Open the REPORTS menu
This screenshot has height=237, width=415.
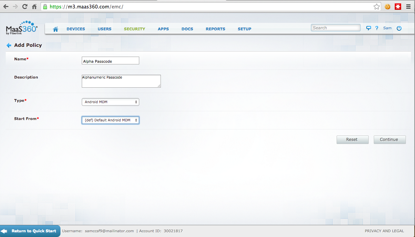click(x=215, y=29)
